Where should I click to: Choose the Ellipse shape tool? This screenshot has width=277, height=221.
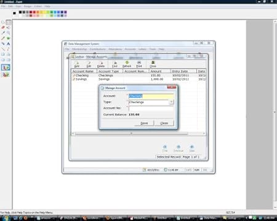(x=3, y=60)
